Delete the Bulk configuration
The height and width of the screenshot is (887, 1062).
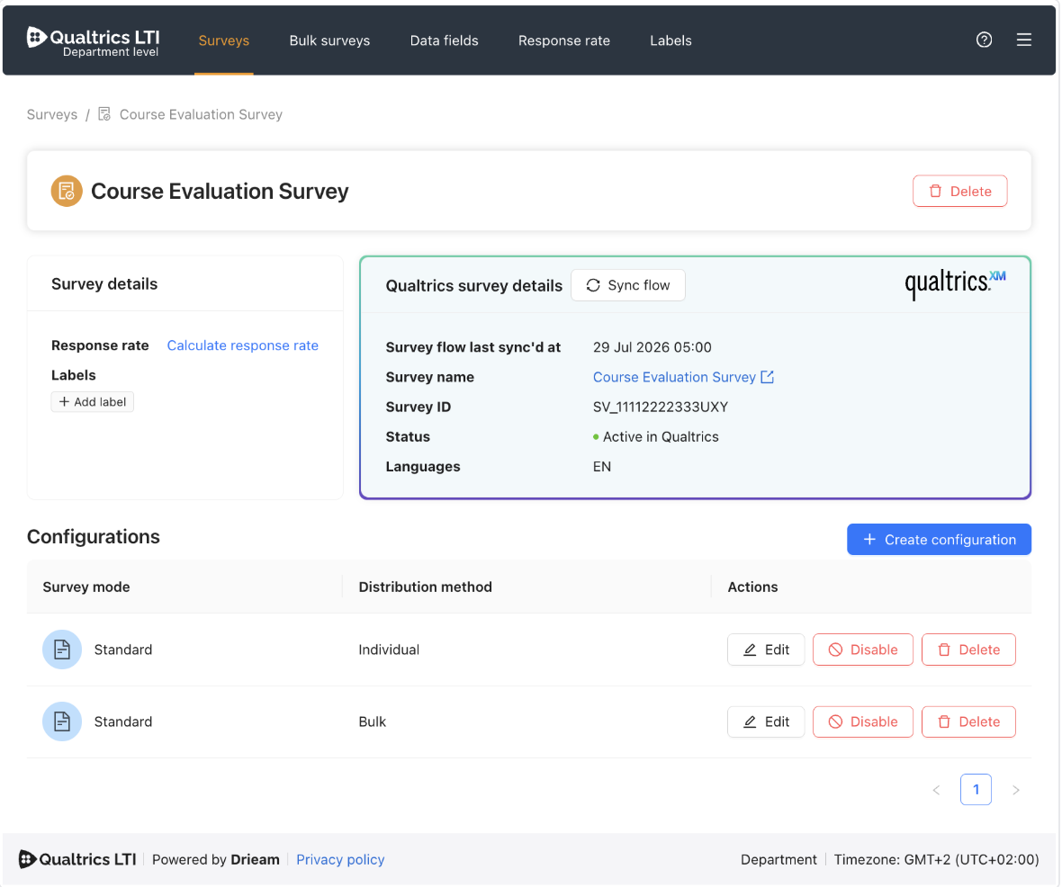[967, 721]
